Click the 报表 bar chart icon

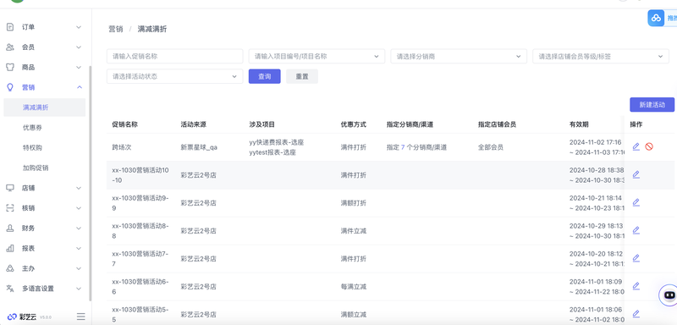[10, 248]
